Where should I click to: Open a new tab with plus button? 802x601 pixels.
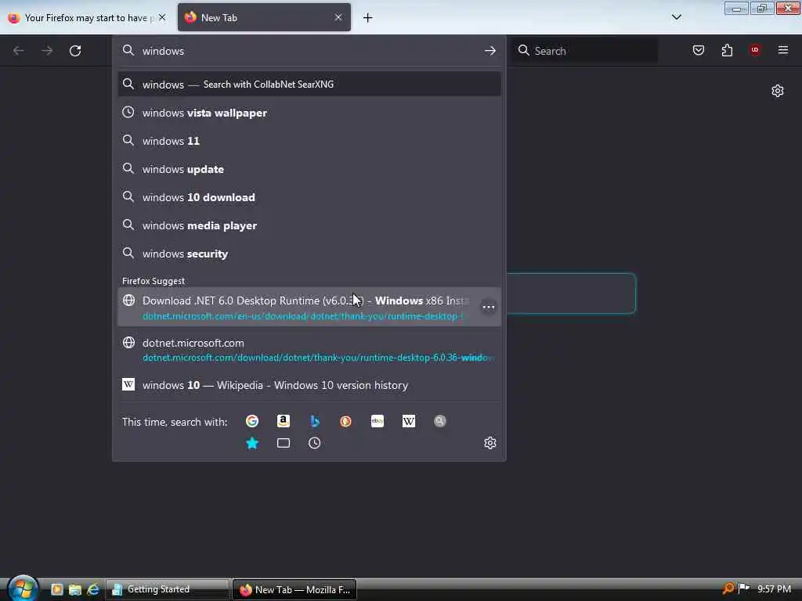tap(368, 18)
